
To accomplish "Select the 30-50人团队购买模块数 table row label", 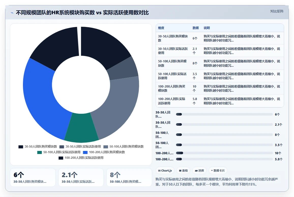I will tap(173, 38).
